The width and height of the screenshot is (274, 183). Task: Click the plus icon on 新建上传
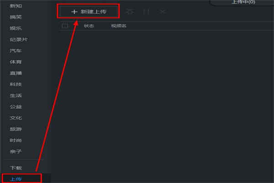click(74, 12)
